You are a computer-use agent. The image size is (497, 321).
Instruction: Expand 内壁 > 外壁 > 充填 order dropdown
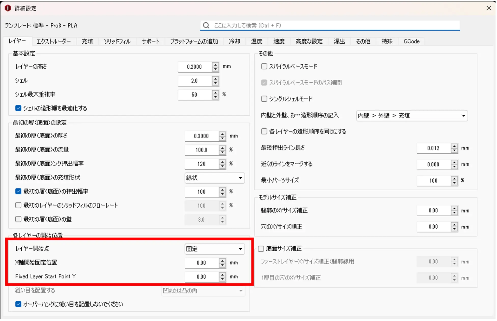tap(412, 116)
